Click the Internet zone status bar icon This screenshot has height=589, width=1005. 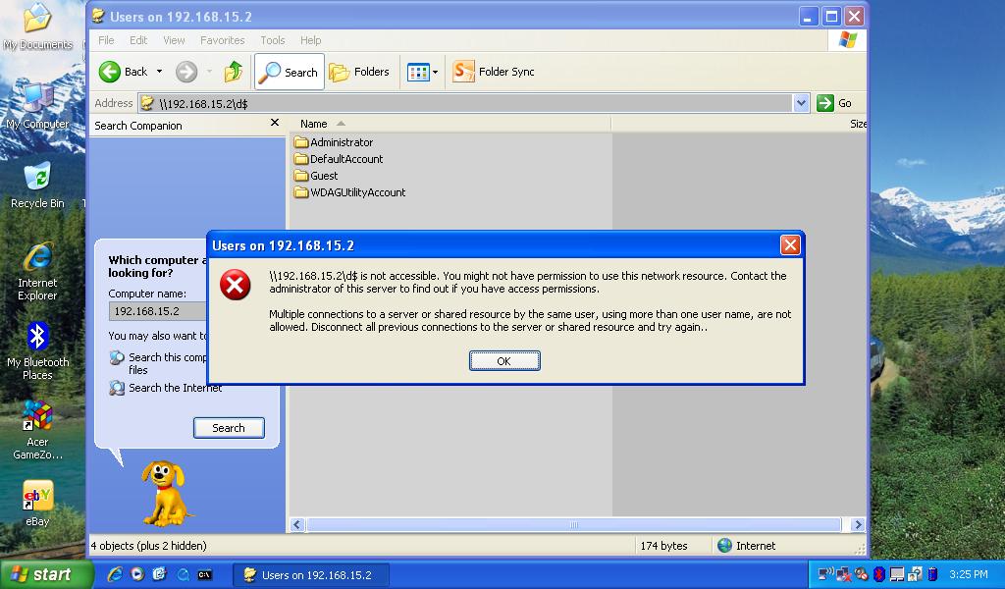(x=724, y=545)
